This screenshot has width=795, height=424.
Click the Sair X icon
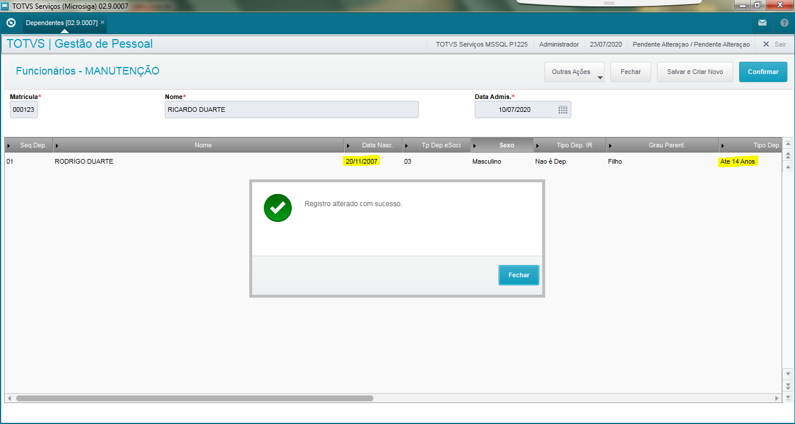click(766, 44)
